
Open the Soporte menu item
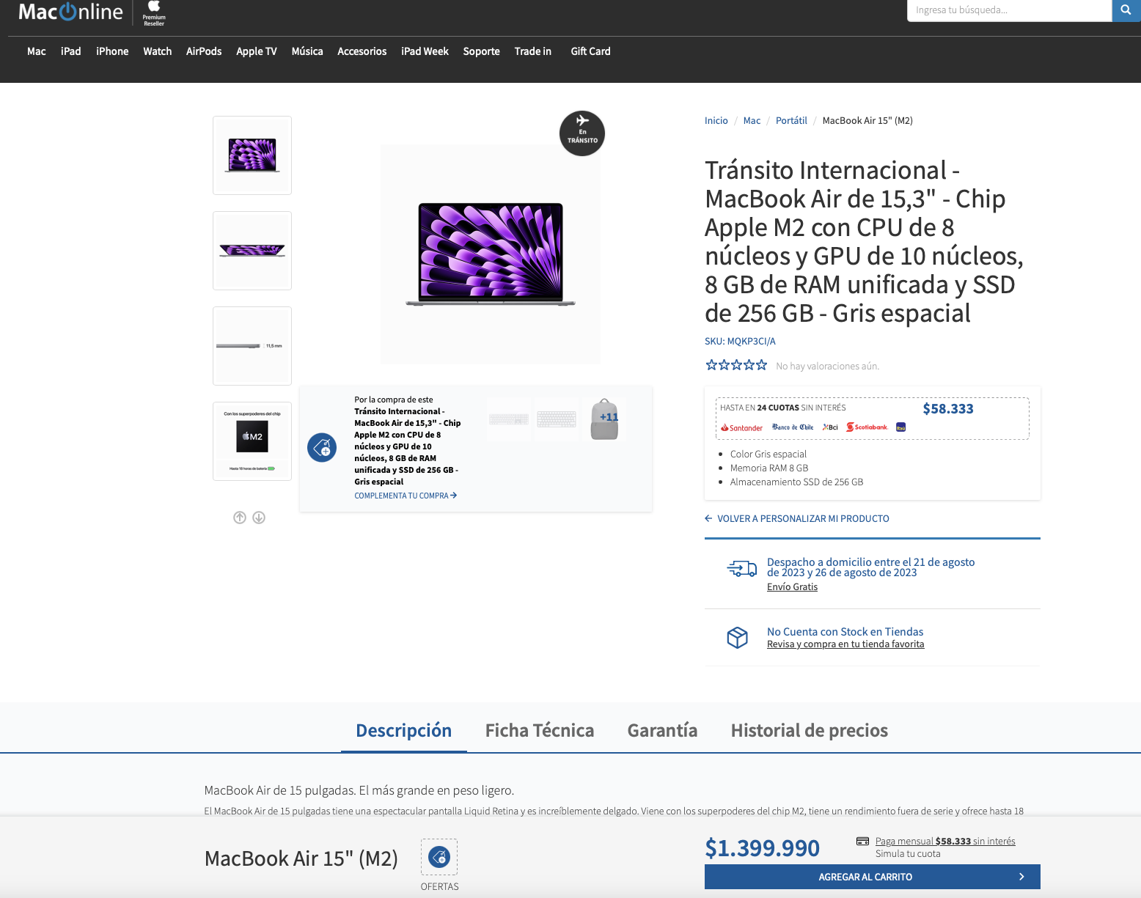[x=482, y=51]
